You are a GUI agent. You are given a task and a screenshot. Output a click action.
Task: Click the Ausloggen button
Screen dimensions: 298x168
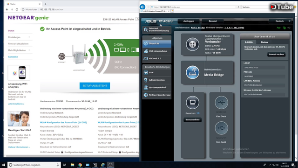click(189, 21)
